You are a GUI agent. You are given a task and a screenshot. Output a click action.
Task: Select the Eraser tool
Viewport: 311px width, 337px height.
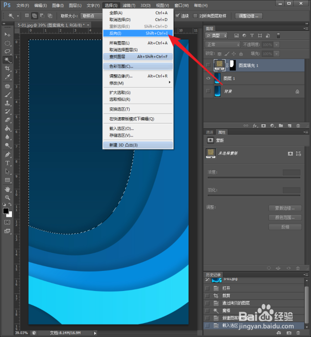click(7, 120)
